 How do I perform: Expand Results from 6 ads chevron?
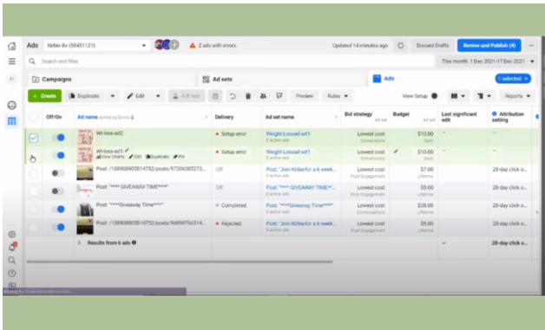click(x=79, y=243)
